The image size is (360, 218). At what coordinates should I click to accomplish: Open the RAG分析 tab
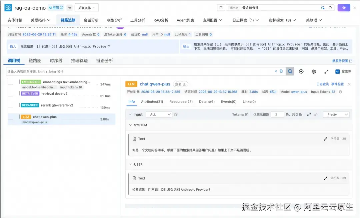161,20
